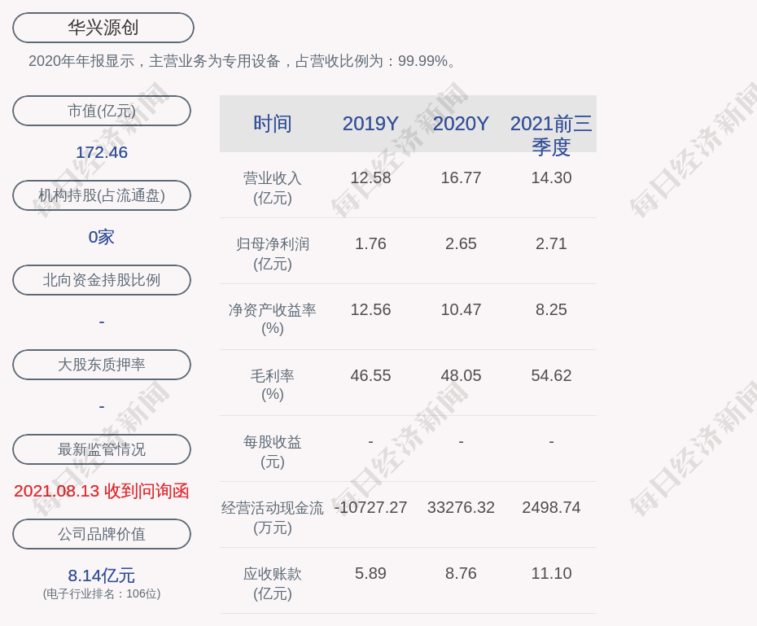The height and width of the screenshot is (626, 757).
Task: Click the 2019Y column header
Action: click(x=371, y=124)
